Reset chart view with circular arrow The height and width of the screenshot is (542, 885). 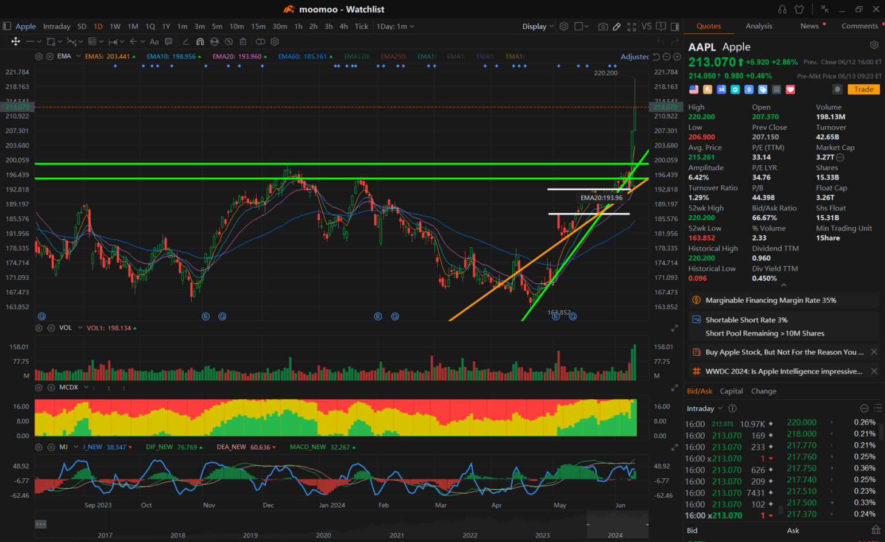point(656,57)
